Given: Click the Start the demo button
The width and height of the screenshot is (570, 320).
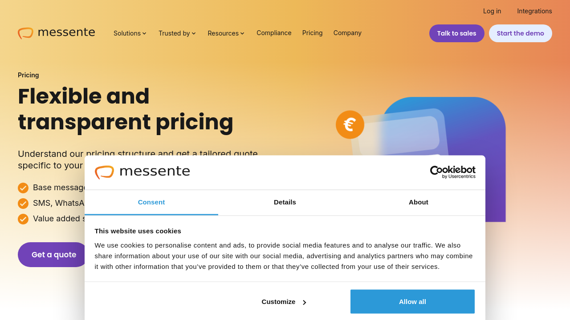Looking at the screenshot, I should (x=520, y=33).
